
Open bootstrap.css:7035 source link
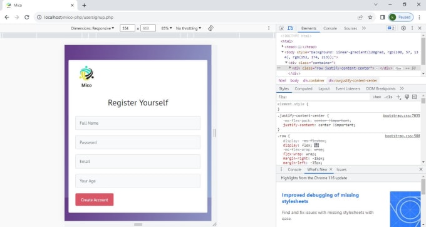[402, 115]
